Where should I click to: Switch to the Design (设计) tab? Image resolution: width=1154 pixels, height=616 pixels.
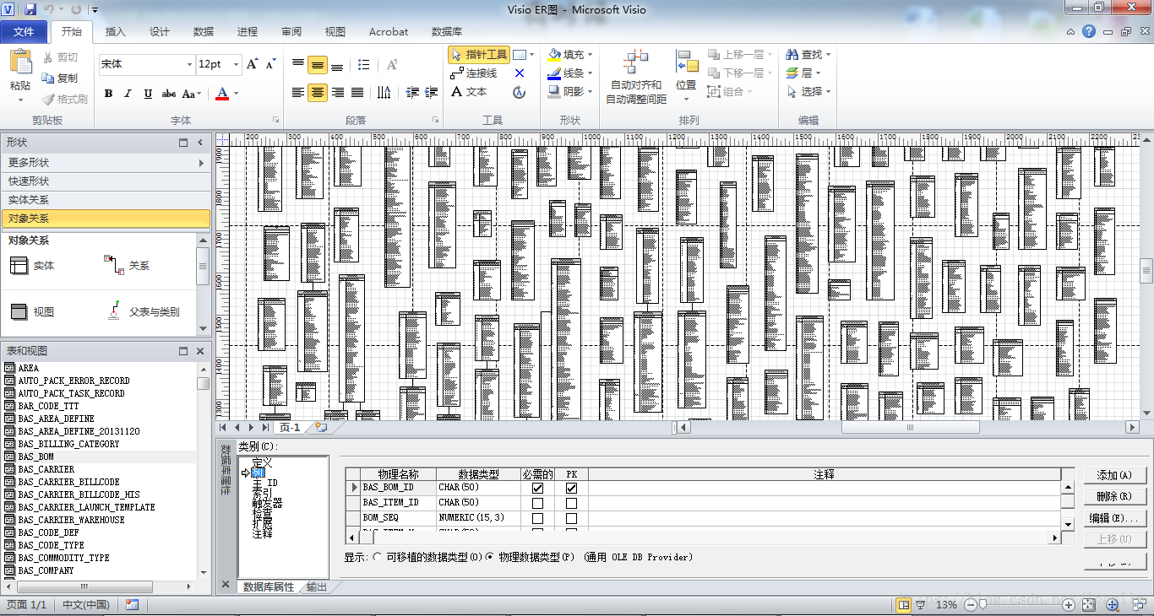click(x=160, y=32)
